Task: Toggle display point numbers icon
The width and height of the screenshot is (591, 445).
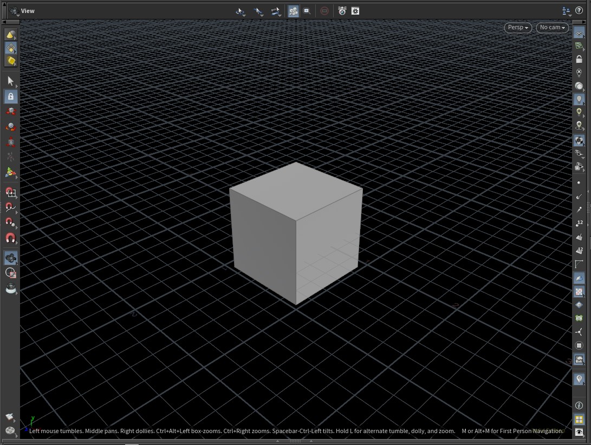Action: click(x=579, y=223)
